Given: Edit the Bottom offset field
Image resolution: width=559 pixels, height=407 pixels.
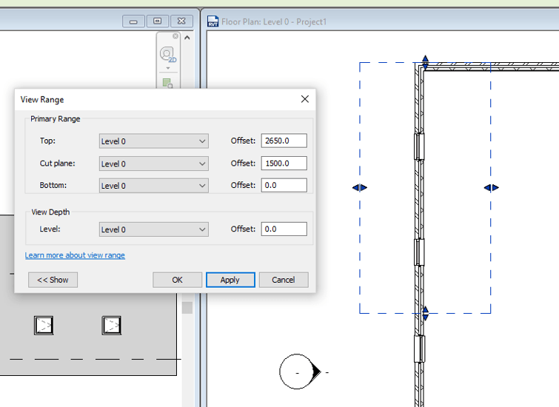Looking at the screenshot, I should click(284, 185).
